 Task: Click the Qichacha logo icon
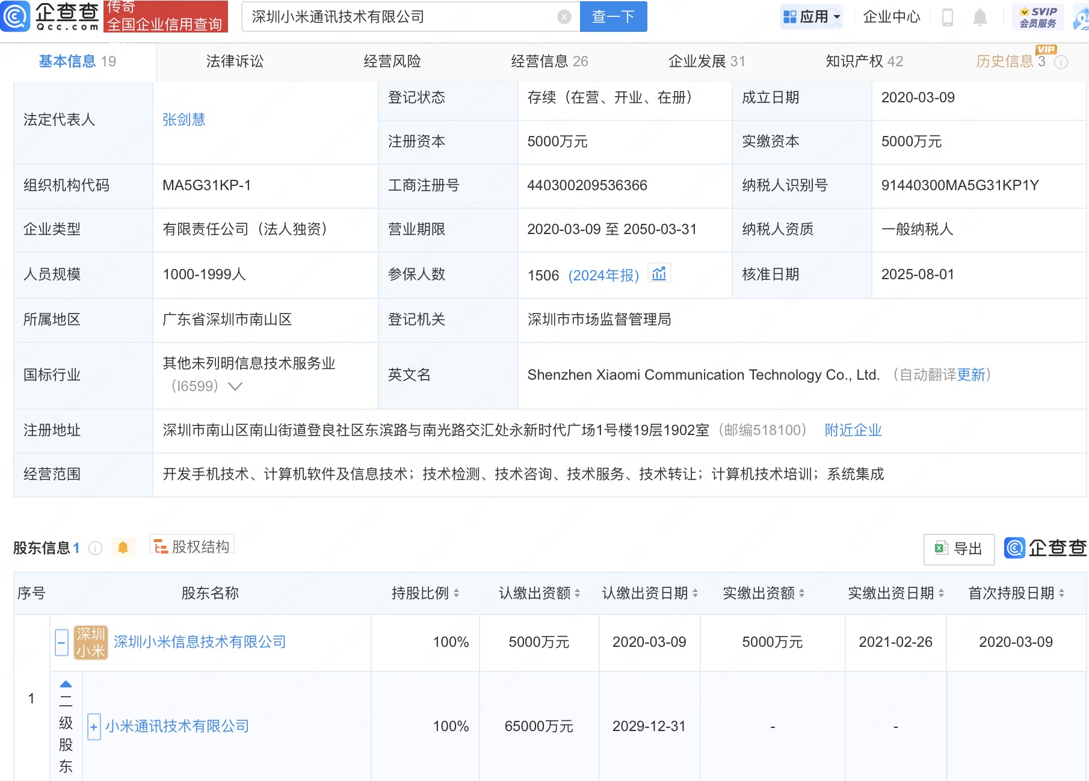click(15, 16)
